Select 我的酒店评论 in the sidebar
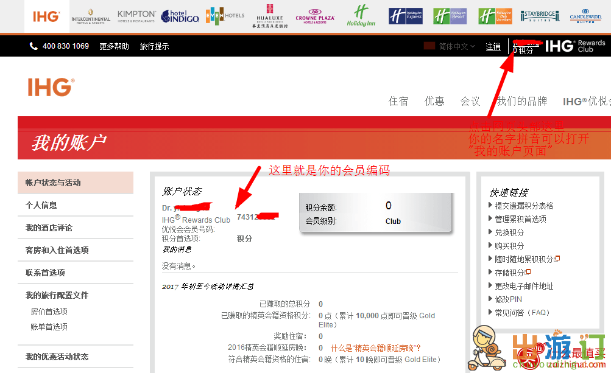Viewport: 611px width, 373px height. point(75,228)
